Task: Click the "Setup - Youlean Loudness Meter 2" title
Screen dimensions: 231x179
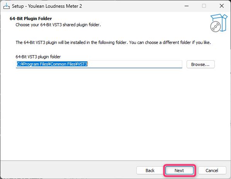Action: pos(47,6)
